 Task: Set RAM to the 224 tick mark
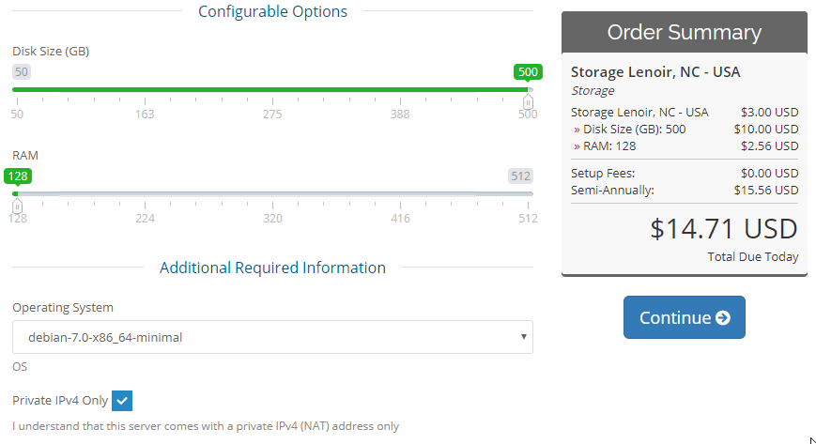[145, 194]
